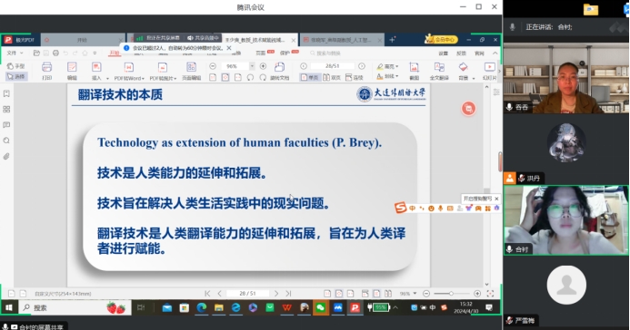Open the PDF to Word converter
The width and height of the screenshot is (630, 330).
129,71
